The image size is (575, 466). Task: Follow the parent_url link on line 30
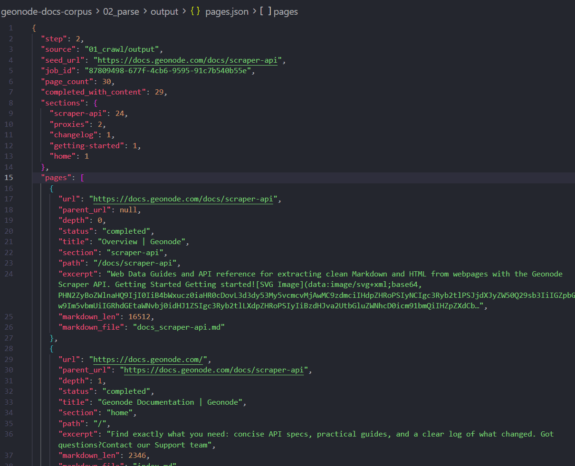[x=214, y=370]
